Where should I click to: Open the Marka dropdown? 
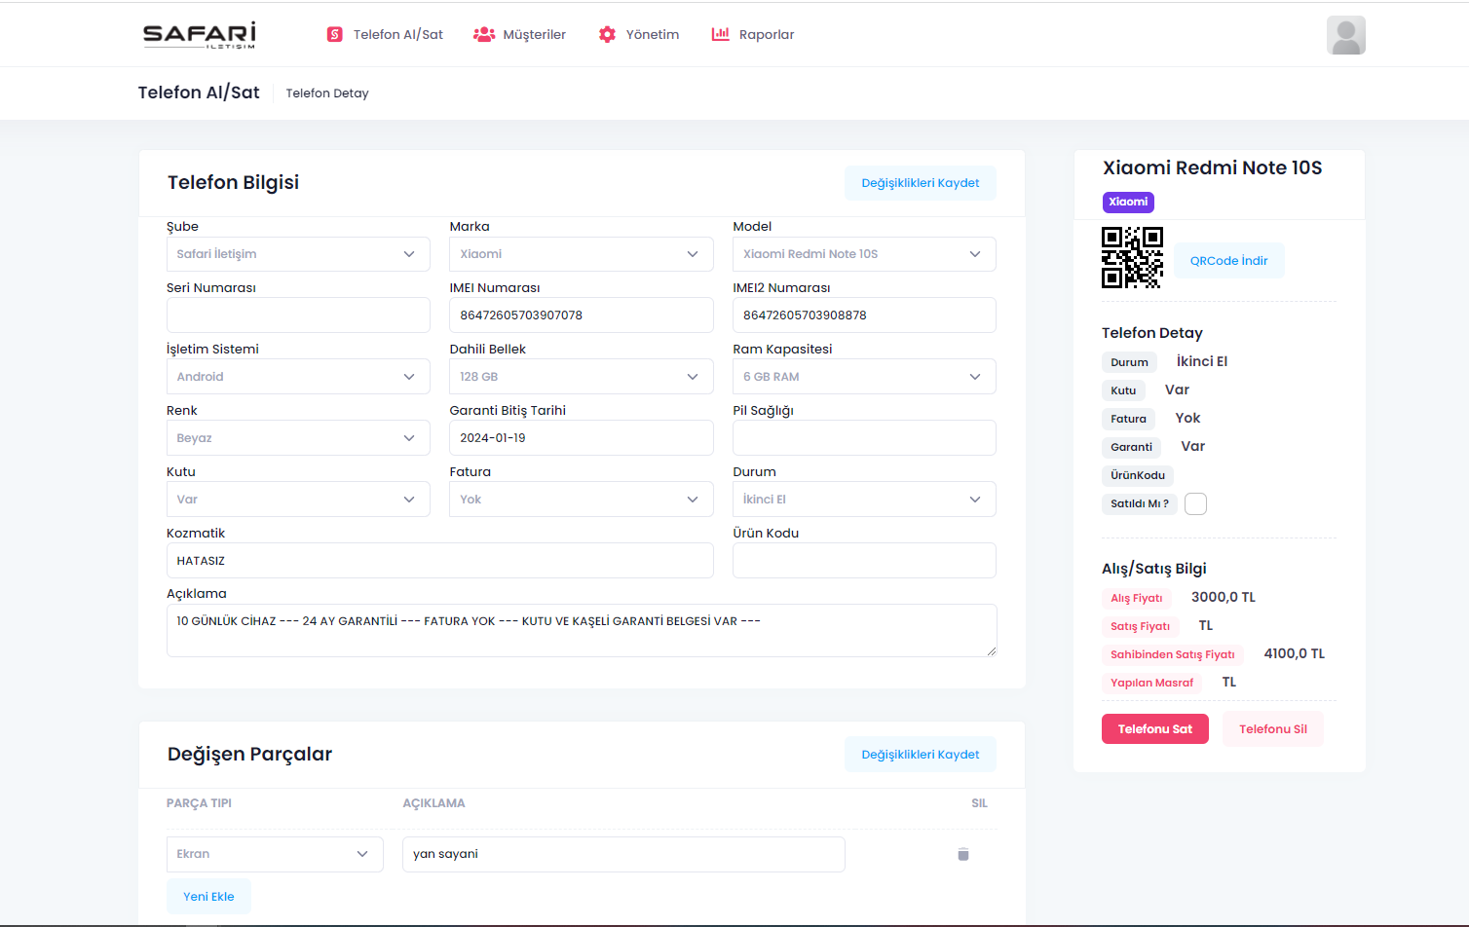coord(582,254)
